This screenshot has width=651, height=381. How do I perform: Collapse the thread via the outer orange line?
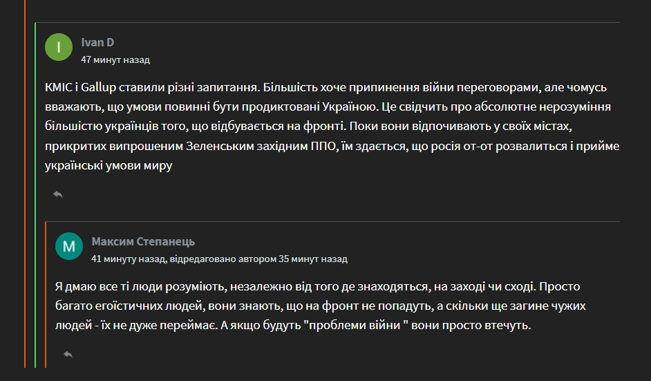coord(25,184)
